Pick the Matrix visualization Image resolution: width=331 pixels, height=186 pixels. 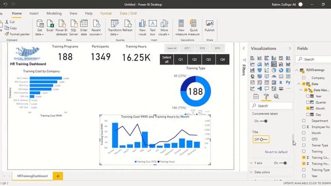[x=274, y=83]
